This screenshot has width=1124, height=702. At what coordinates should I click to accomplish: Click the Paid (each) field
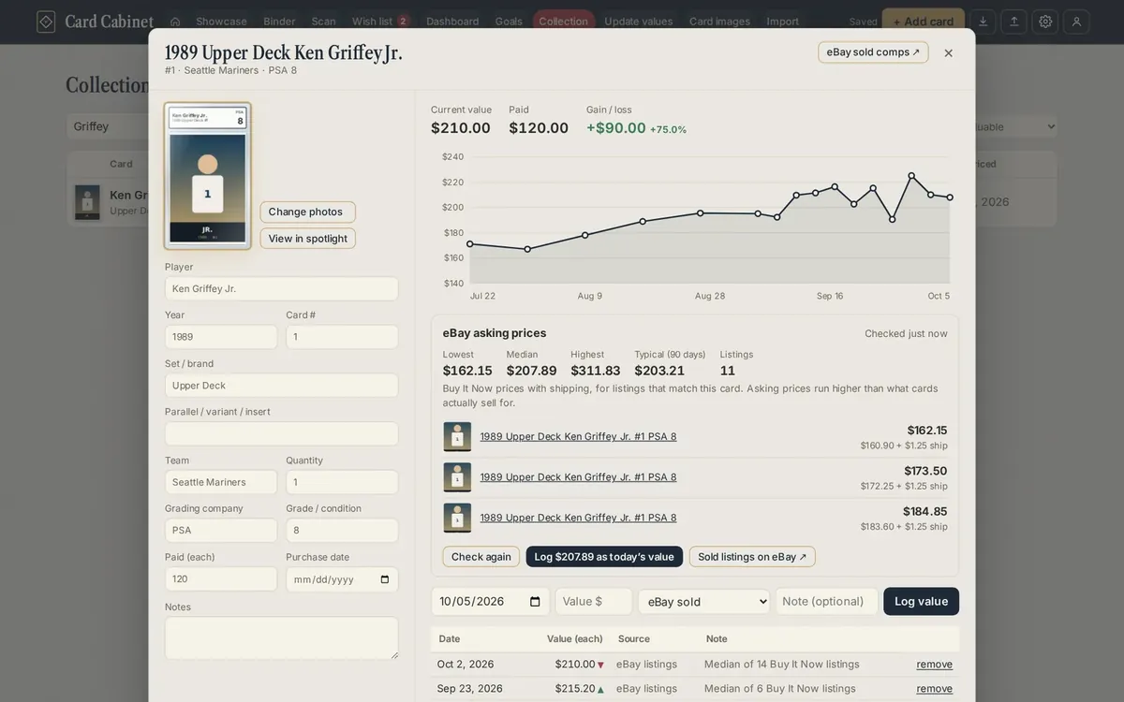tap(221, 579)
